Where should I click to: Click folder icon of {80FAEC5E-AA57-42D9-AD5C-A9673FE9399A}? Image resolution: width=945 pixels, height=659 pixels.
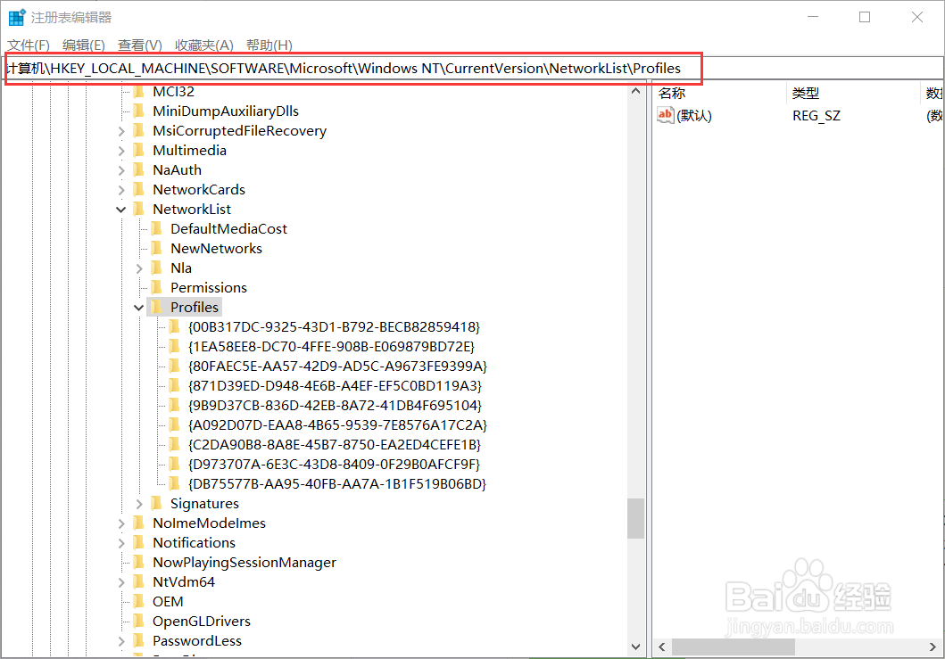pyautogui.click(x=174, y=367)
